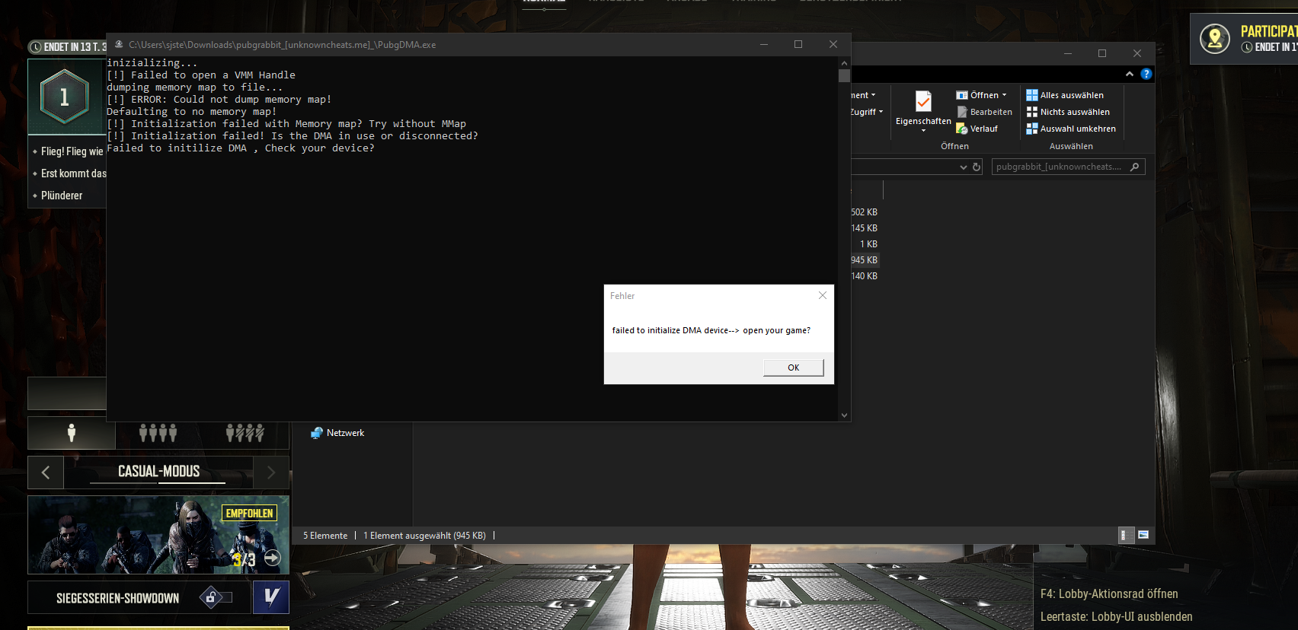Screen dimensions: 1298x630
Task: Maximize the Explorer window
Action: (1102, 53)
